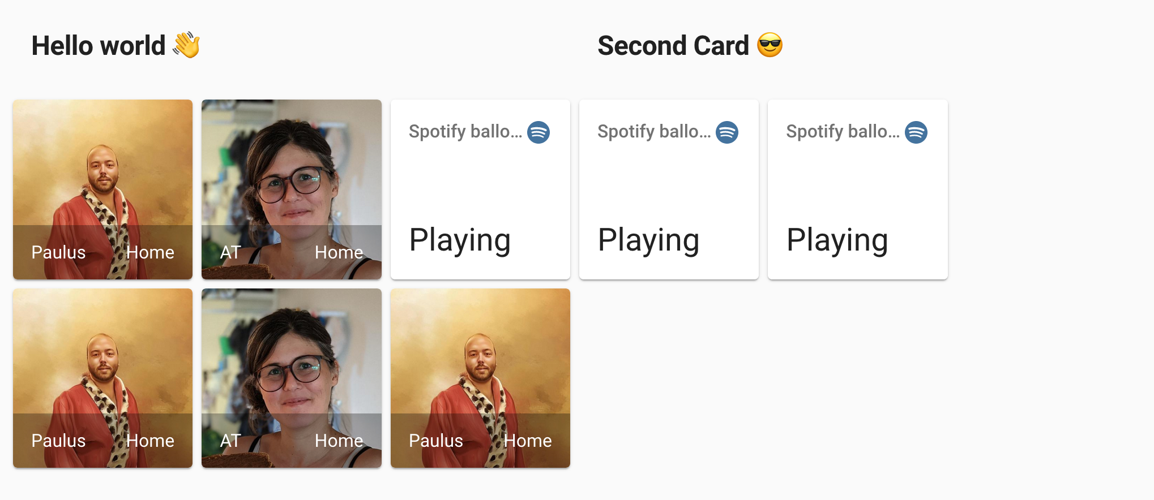Click the waving hand emoji beside Hello world
Image resolution: width=1154 pixels, height=500 pixels.
(186, 45)
